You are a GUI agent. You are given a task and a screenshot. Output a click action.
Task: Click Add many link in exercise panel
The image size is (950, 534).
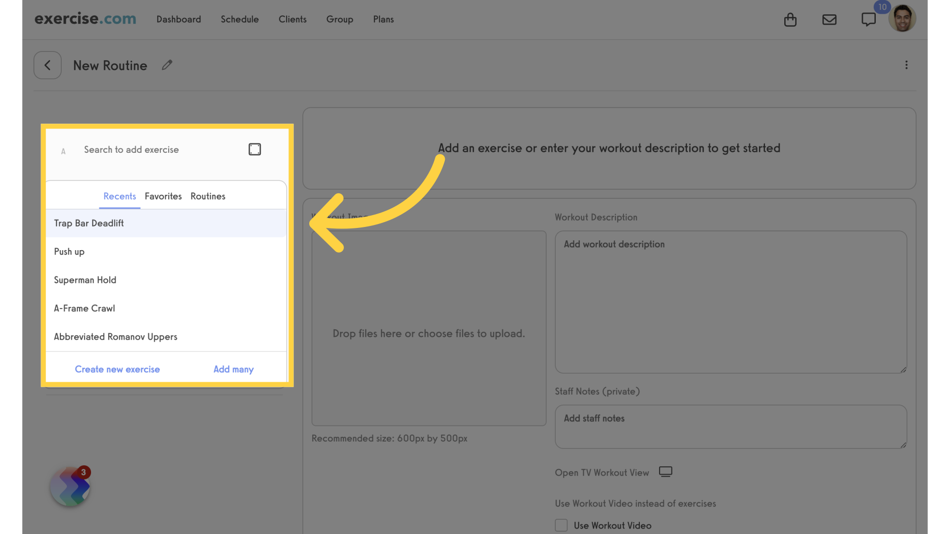coord(234,369)
